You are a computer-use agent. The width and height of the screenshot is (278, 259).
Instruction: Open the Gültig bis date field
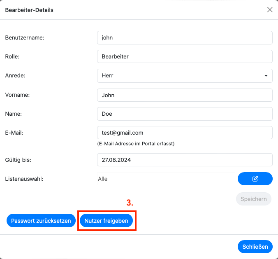click(185, 160)
